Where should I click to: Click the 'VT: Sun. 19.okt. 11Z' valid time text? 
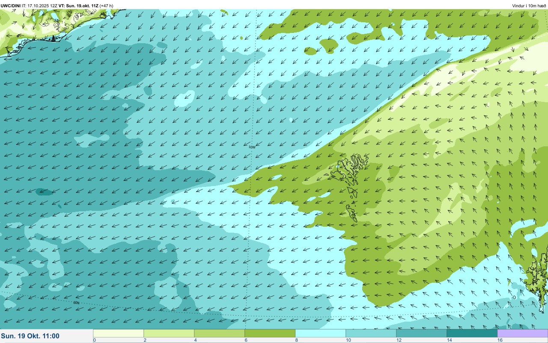click(x=78, y=6)
